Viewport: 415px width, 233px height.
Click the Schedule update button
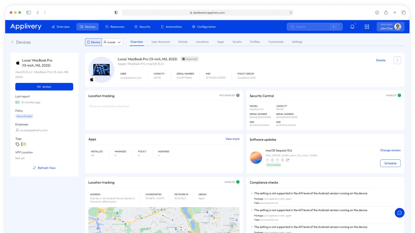tap(390, 163)
